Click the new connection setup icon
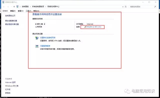The width and height of the screenshot is (160, 98). tap(37, 38)
